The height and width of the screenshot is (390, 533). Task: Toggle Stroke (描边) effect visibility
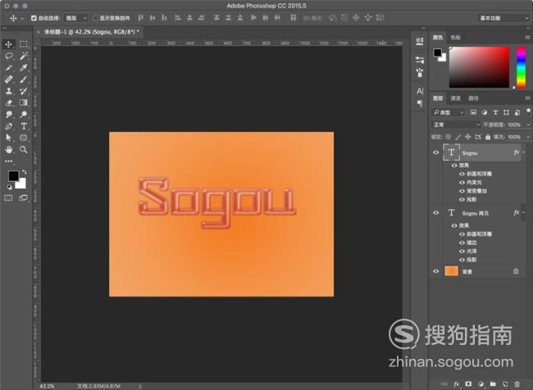(462, 243)
